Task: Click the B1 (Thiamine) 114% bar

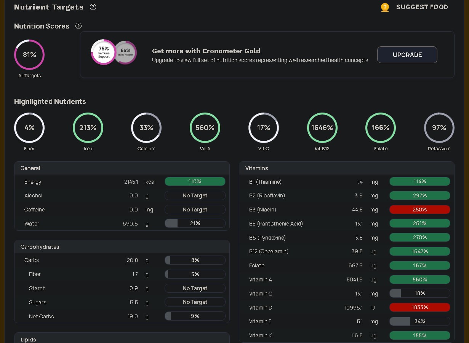Action: 420,182
